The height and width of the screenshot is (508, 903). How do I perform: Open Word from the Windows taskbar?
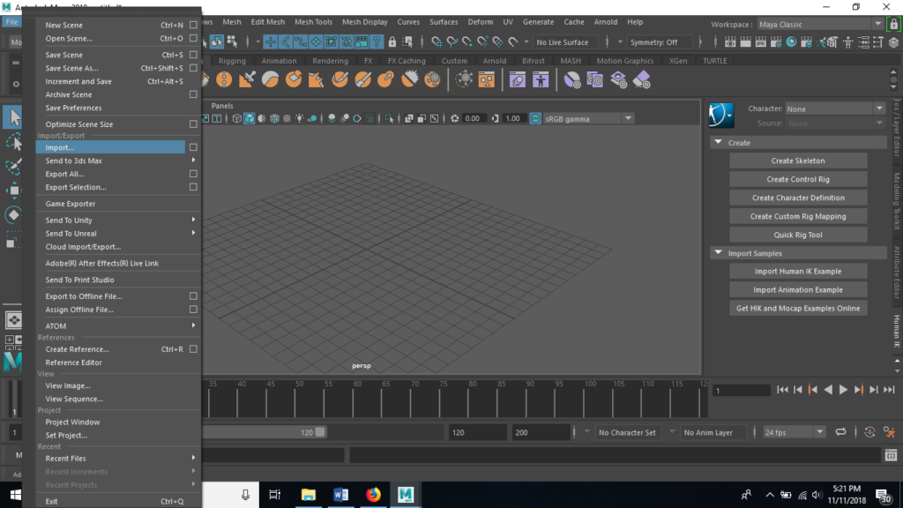(x=340, y=495)
